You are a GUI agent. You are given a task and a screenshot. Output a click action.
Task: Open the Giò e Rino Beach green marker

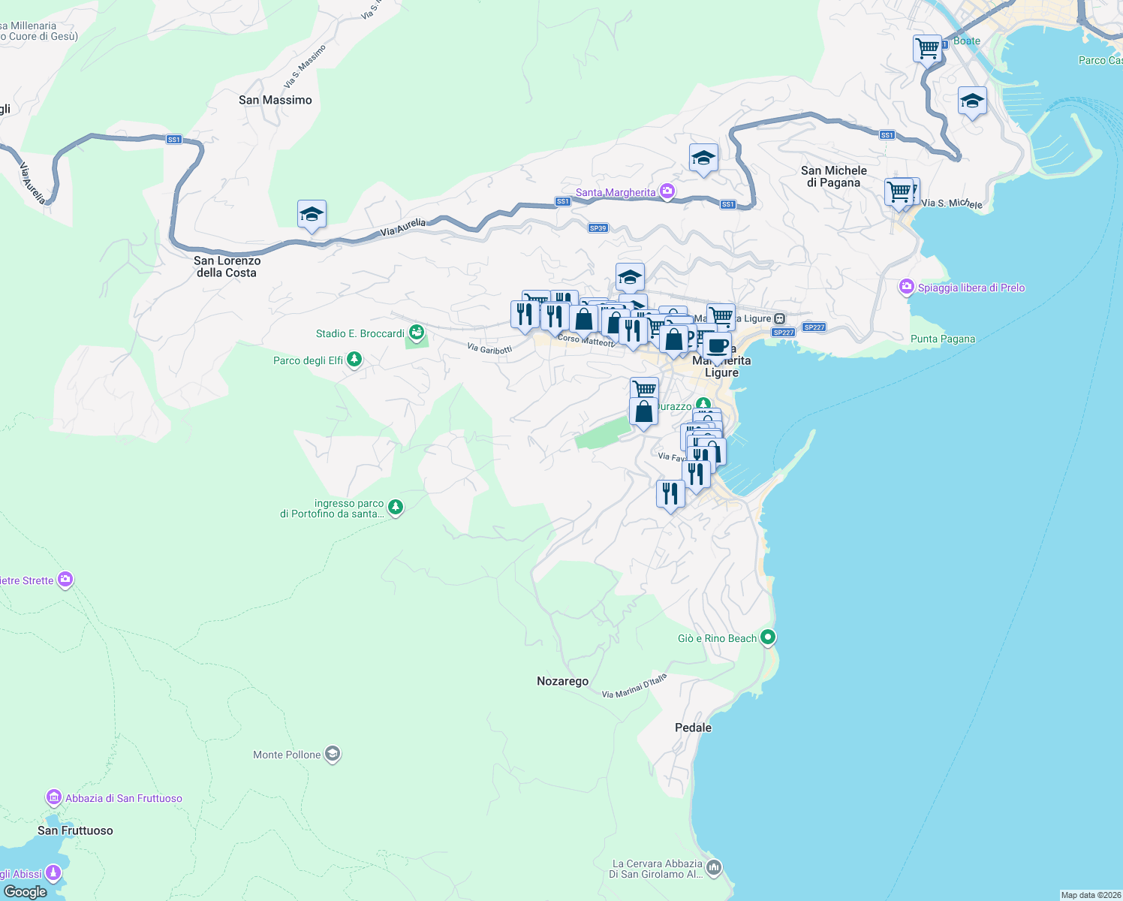coord(767,636)
